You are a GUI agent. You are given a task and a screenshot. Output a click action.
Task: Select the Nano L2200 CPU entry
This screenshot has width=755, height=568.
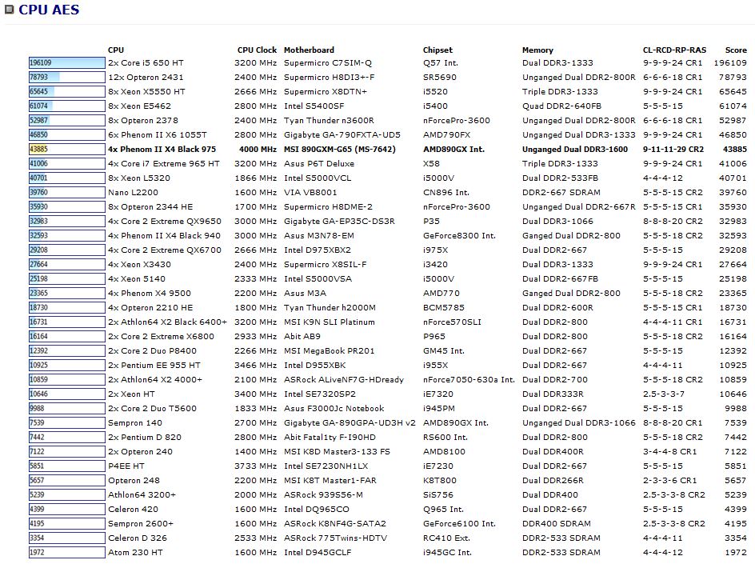point(133,193)
